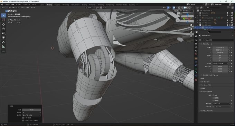This screenshot has width=235, height=126.
Task: Expand the モーションパス panel
Action: [x=205, y=85]
